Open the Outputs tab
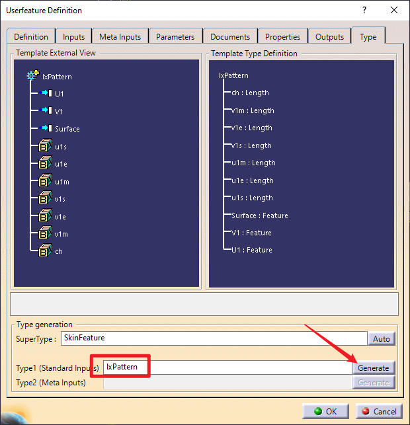The width and height of the screenshot is (410, 425). pos(329,36)
